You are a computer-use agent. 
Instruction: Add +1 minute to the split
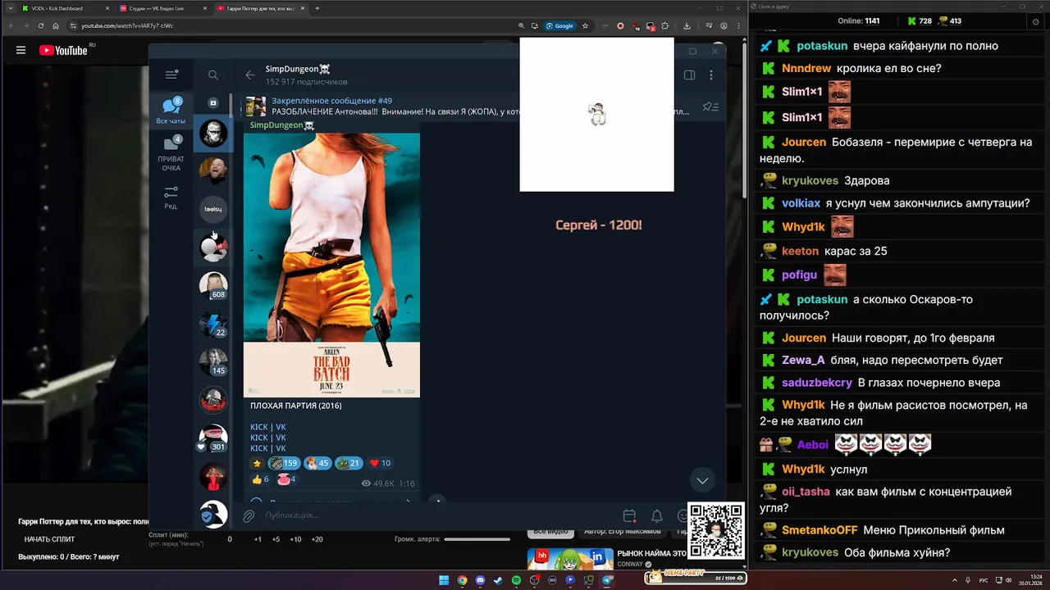(x=258, y=539)
